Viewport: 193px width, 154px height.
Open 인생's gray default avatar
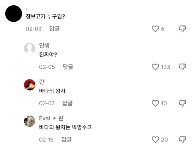tap(30, 48)
